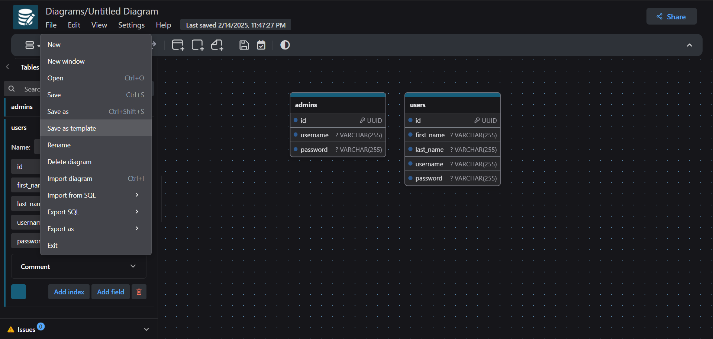Screen dimensions: 713x339
Task: Expand Import from SQL submenu
Action: point(96,195)
